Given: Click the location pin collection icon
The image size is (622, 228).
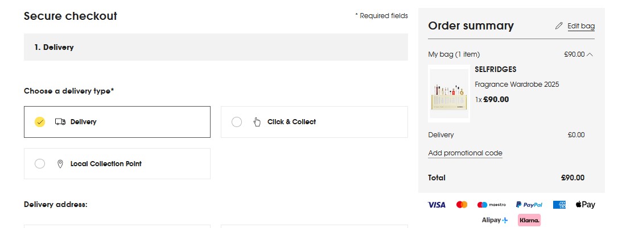Looking at the screenshot, I should tap(60, 164).
